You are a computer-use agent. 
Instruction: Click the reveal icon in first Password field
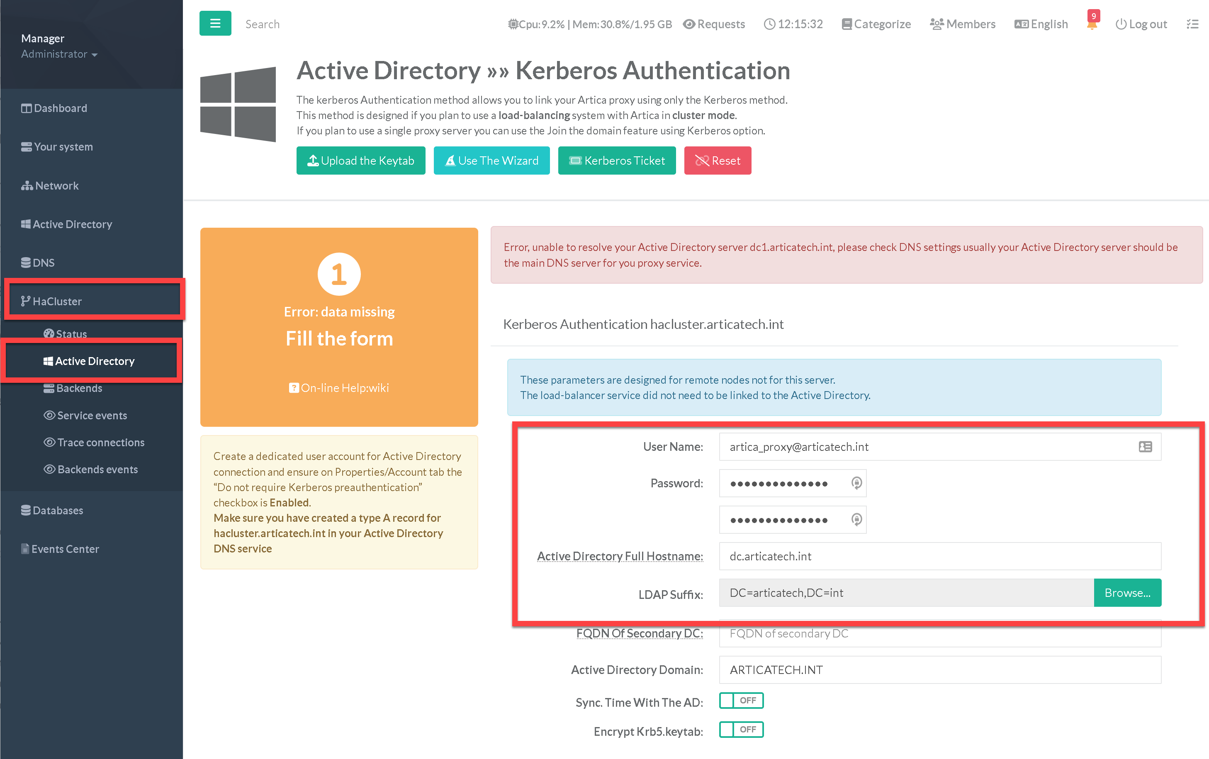click(856, 483)
